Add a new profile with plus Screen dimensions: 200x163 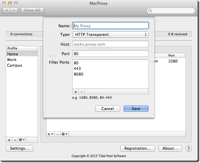coord(9,140)
